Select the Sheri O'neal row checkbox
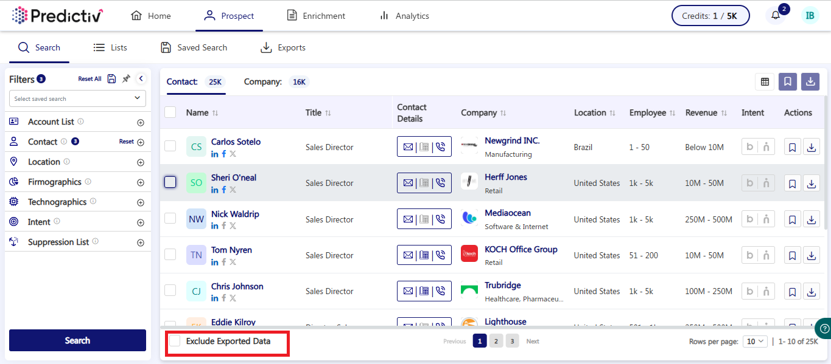Viewport: 831px width, 364px height. (170, 182)
